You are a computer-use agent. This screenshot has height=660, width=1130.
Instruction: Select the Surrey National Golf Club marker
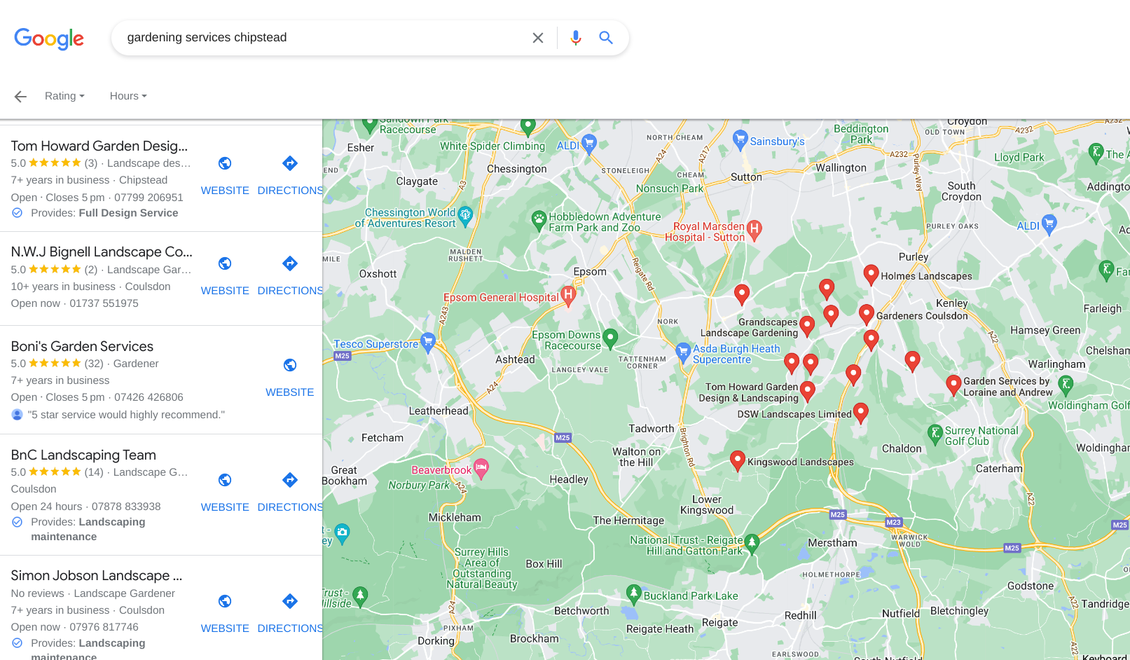point(935,434)
